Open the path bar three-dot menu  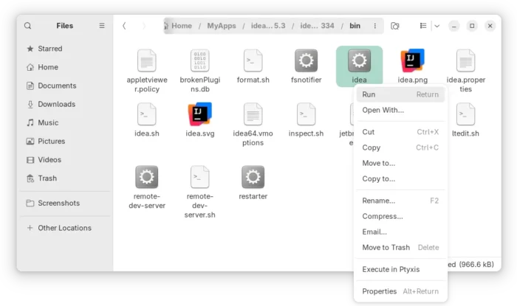coord(375,26)
